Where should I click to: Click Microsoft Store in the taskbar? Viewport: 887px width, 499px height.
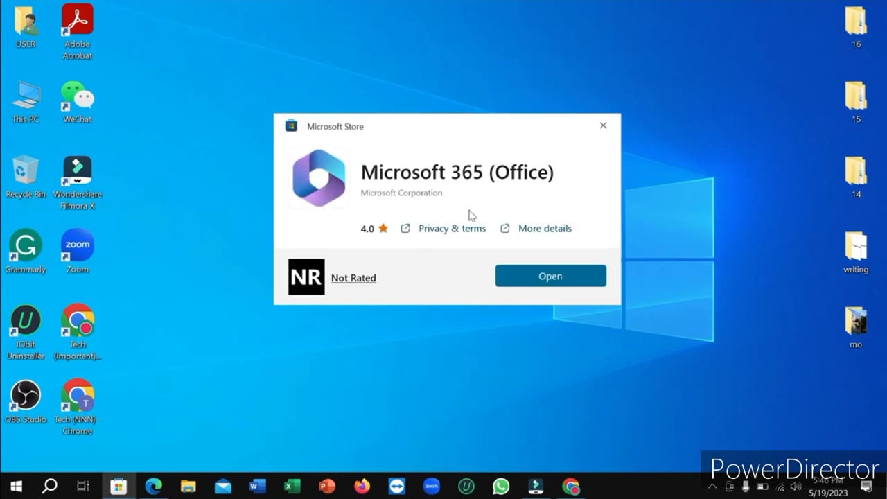(118, 487)
